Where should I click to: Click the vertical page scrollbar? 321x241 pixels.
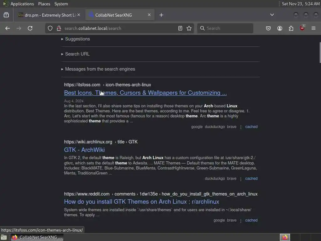click(320, 52)
